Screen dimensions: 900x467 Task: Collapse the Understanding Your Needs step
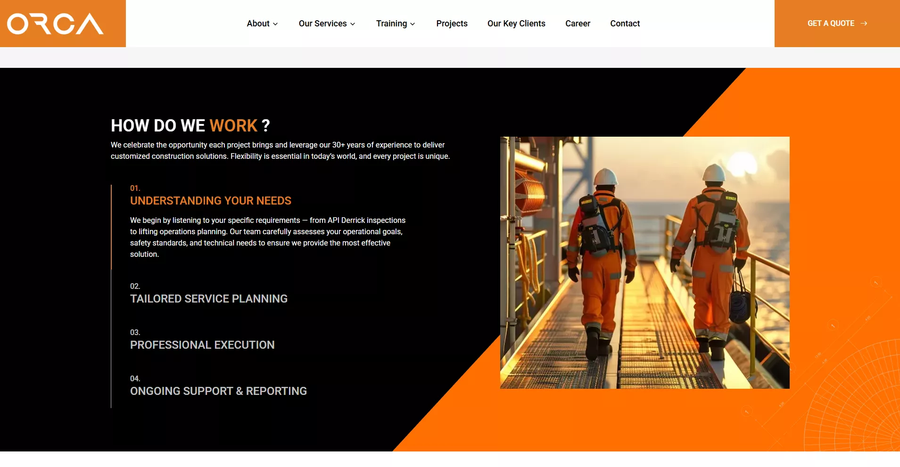point(210,201)
